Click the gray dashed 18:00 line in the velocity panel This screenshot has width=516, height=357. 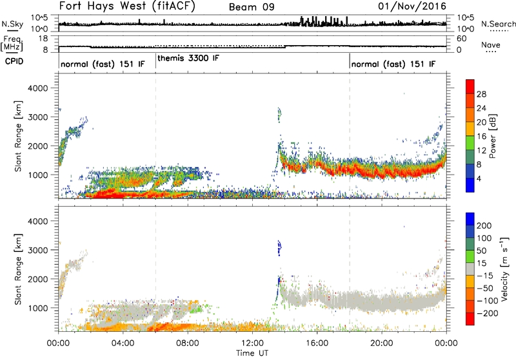[350, 269]
